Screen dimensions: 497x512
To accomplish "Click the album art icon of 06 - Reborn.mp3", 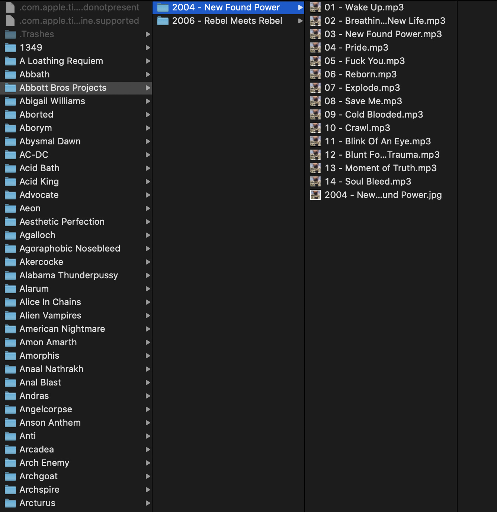I will pyautogui.click(x=315, y=74).
